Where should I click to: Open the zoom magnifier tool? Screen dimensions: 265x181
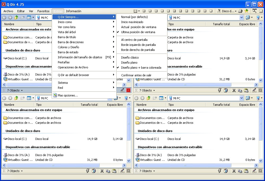tap(254, 11)
